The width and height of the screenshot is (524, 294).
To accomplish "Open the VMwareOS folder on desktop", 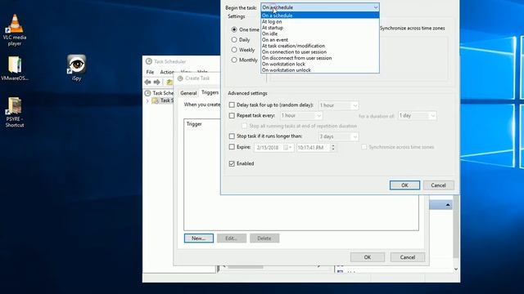I will click(15, 69).
